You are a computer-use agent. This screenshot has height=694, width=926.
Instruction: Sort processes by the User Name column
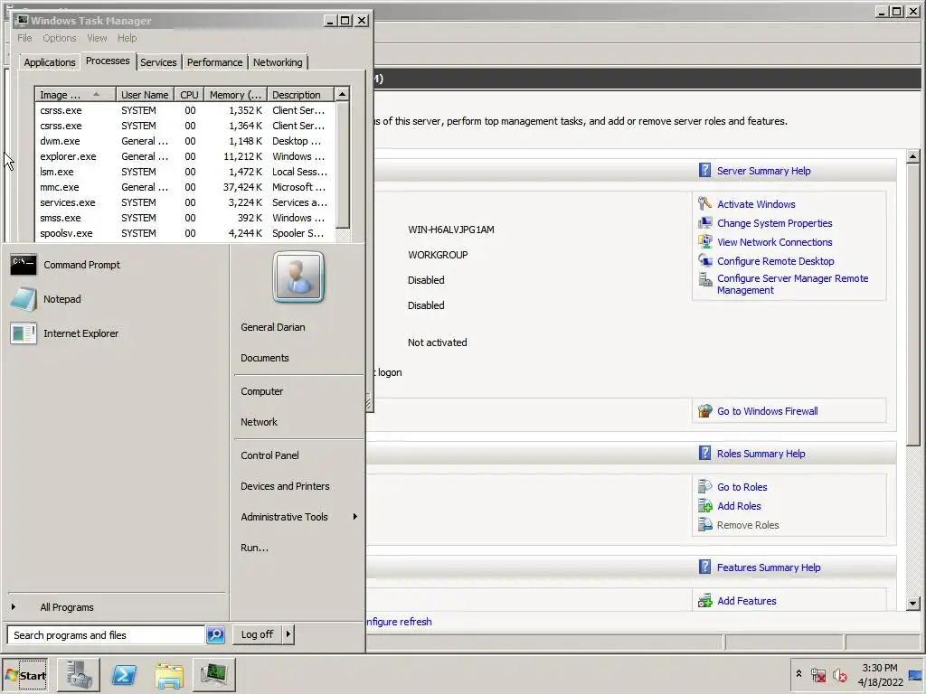tap(146, 95)
